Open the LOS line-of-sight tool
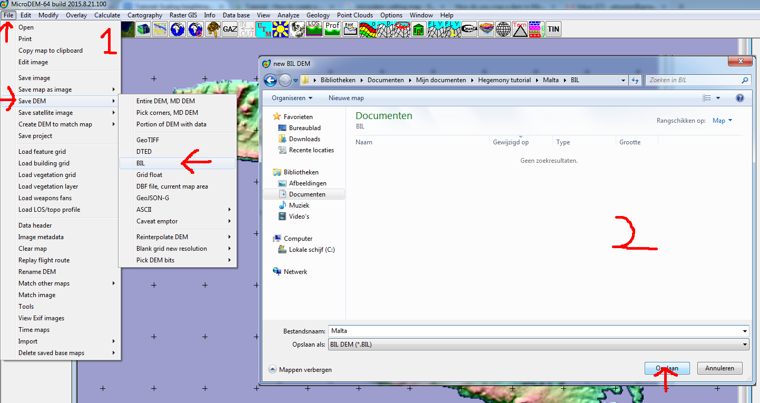The image size is (760, 403). 314,29
